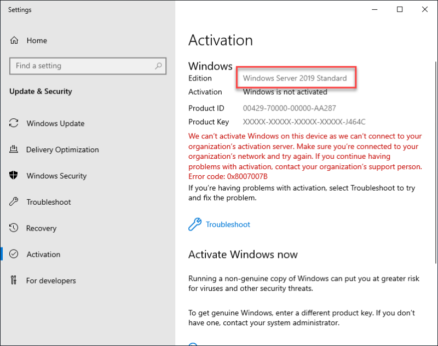Click the Recovery clock icon
This screenshot has height=346, width=438.
click(x=14, y=228)
